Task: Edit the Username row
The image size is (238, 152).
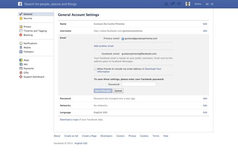Action: coord(205,31)
